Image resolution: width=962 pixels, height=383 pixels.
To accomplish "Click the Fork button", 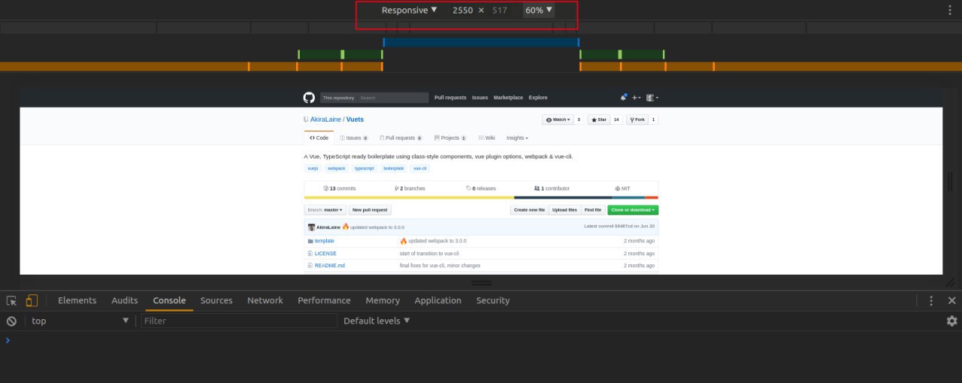I will point(638,119).
